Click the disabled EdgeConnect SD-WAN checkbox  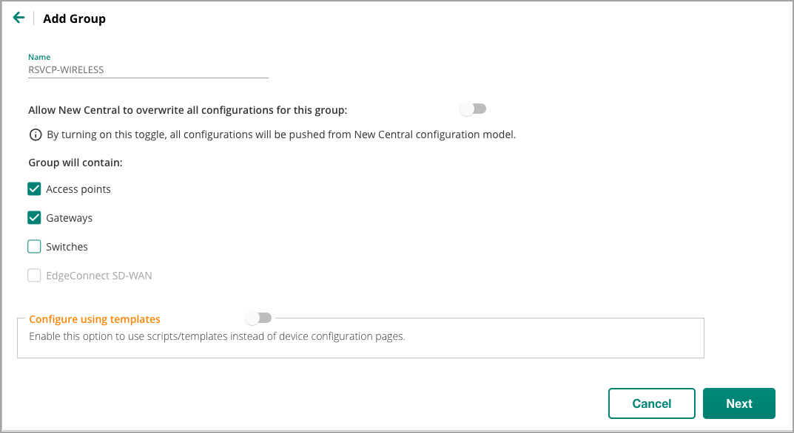click(x=34, y=275)
